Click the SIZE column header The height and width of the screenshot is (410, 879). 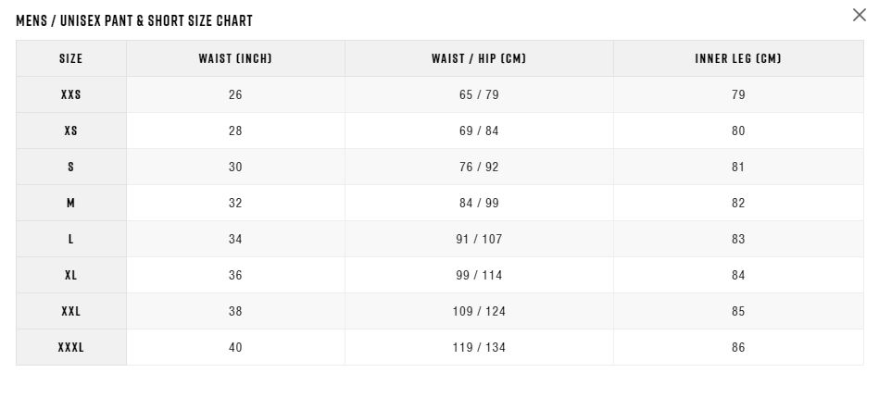coord(71,58)
